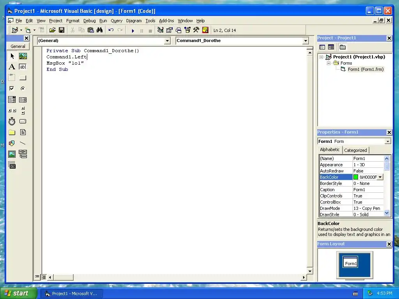
Task: Click the General toolbox tab button
Action: [x=18, y=46]
